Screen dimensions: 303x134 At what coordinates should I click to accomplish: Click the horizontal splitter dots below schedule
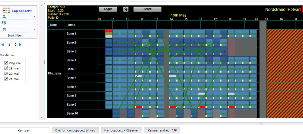click(x=261, y=123)
